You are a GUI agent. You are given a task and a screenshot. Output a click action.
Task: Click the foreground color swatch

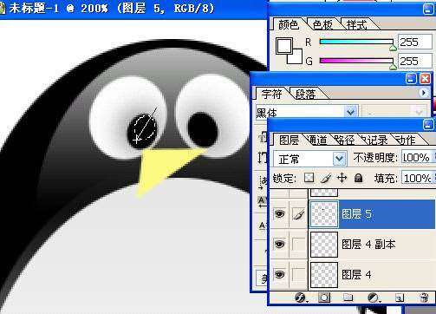pyautogui.click(x=284, y=46)
